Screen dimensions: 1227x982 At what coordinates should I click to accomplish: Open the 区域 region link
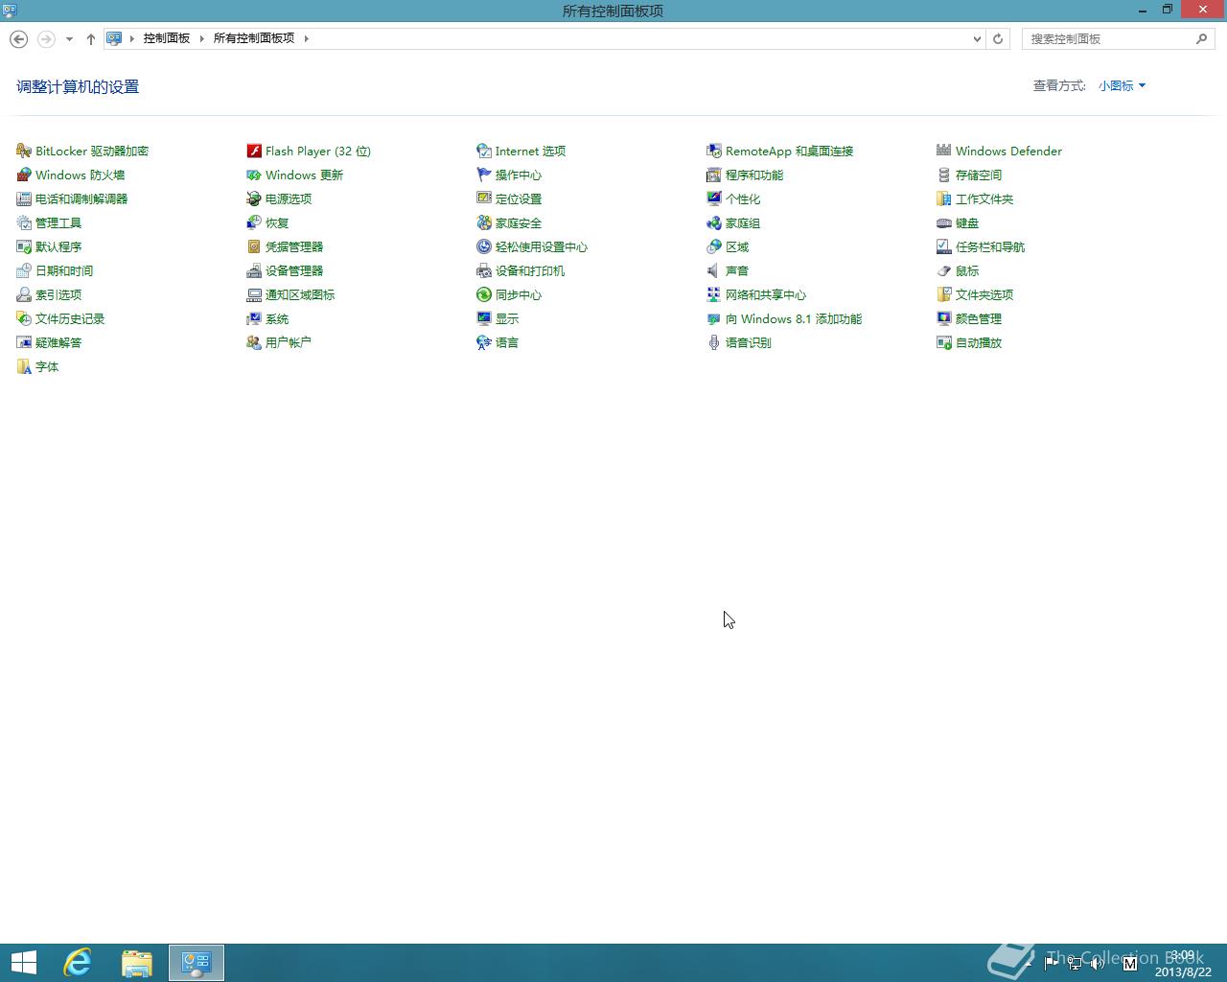736,247
